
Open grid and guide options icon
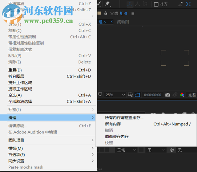130,95
